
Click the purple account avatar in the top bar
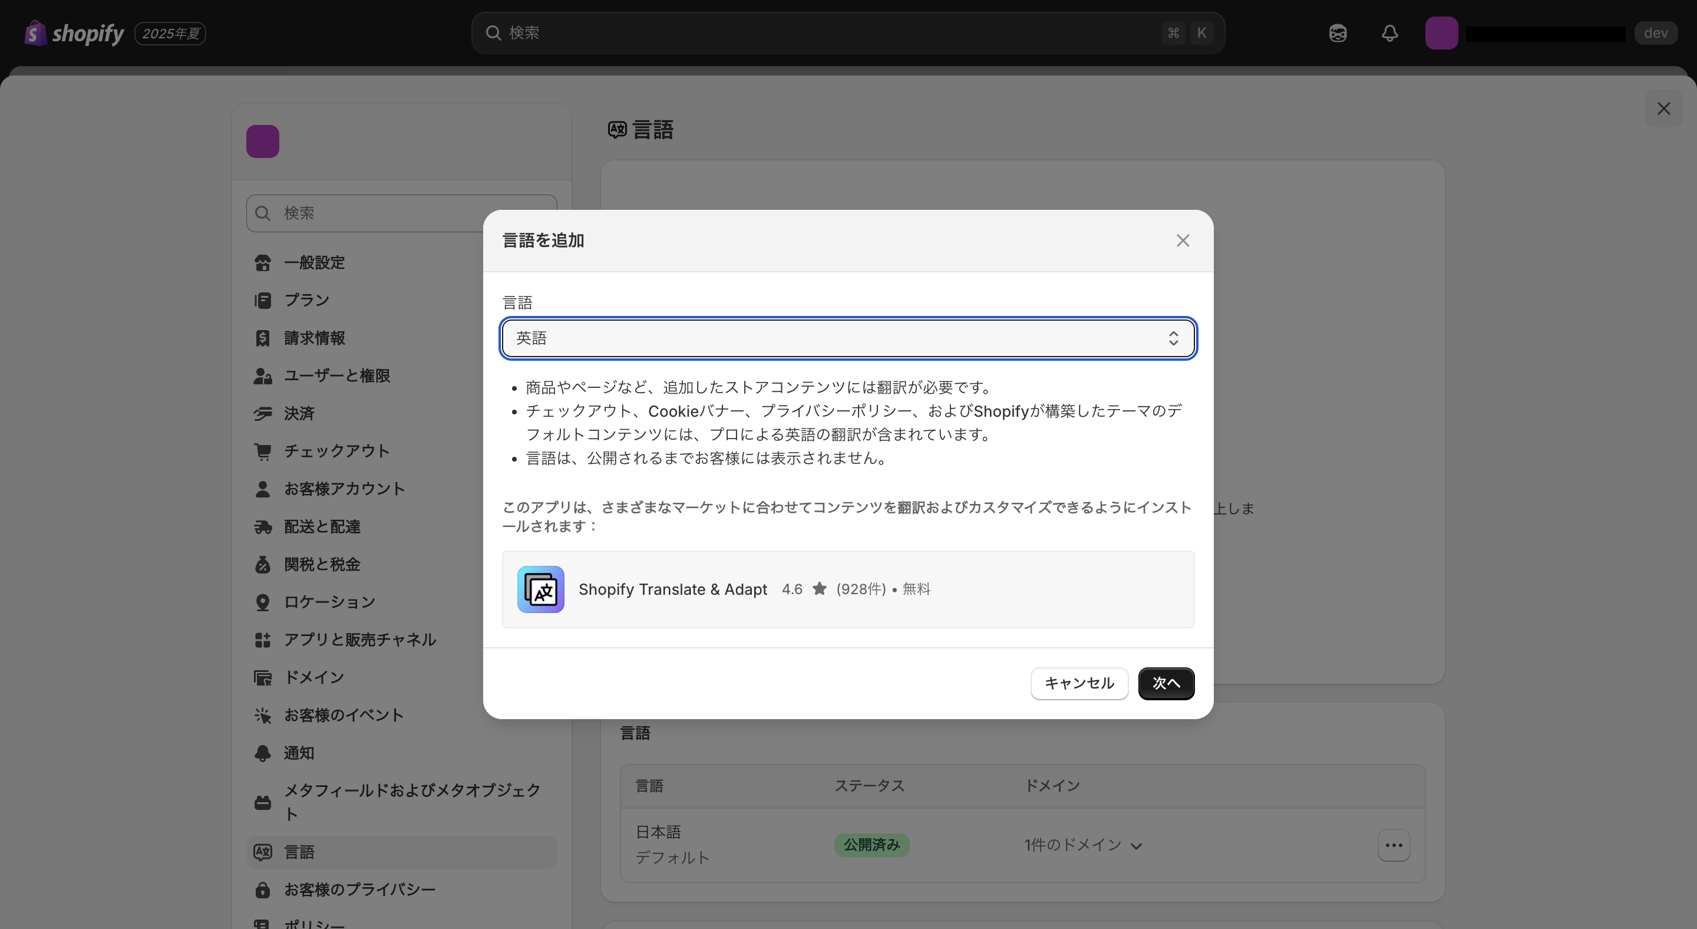tap(1441, 33)
